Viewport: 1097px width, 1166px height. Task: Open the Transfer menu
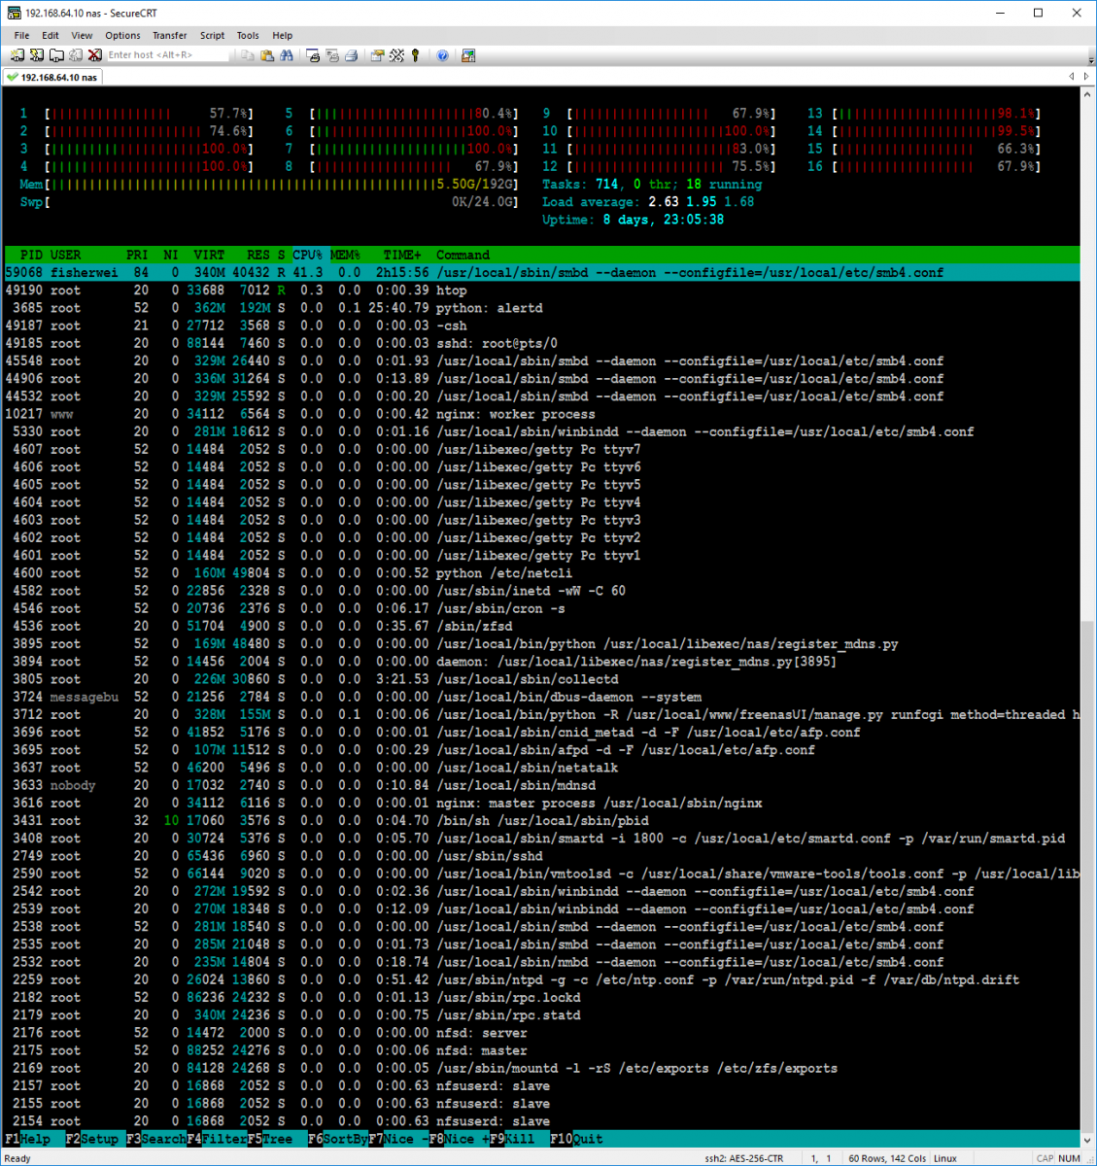[x=169, y=35]
